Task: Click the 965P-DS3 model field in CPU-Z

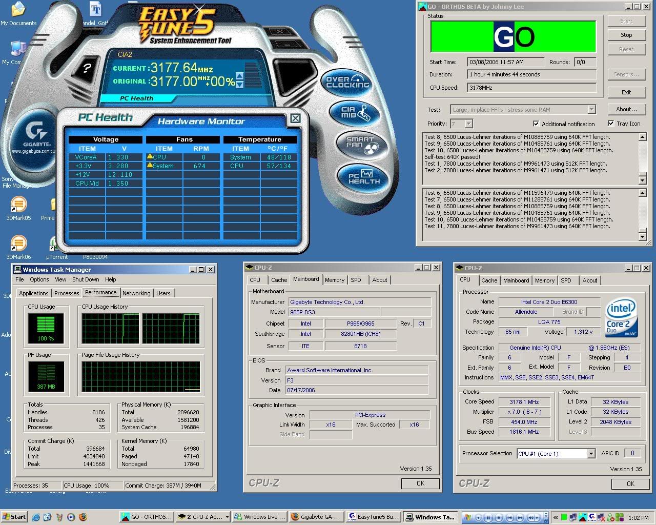Action: [x=333, y=312]
